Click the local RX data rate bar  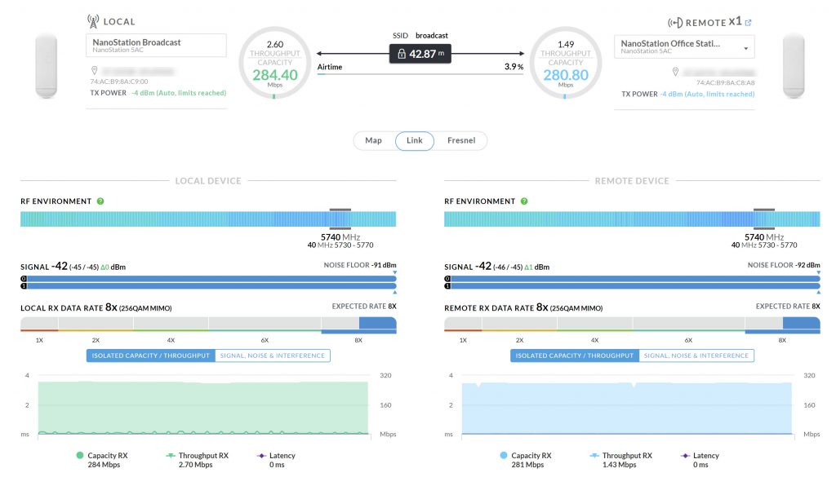click(208, 325)
